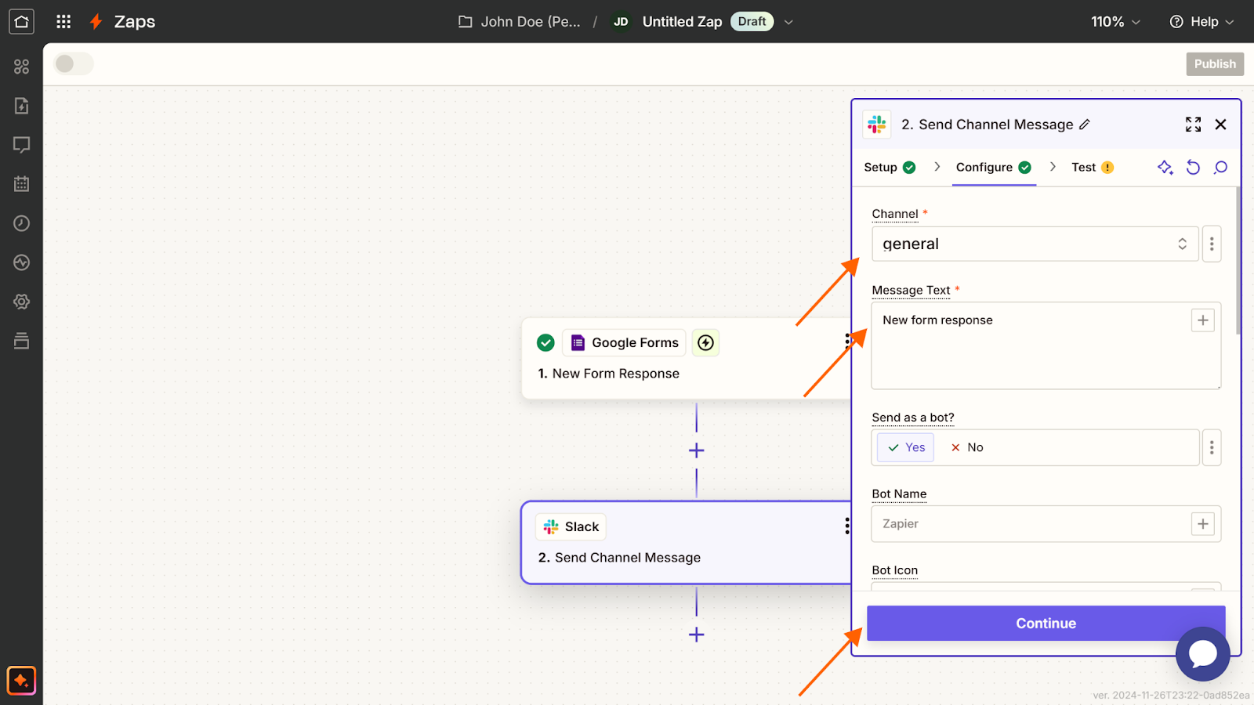Rename step with the pencil icon
Screen dimensions: 1254x705
(1085, 125)
